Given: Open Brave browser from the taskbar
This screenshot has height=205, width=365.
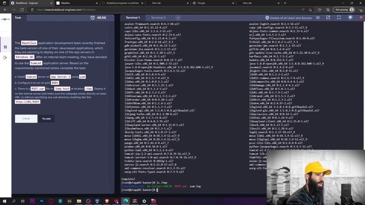Looking at the screenshot, I should pos(107,201).
